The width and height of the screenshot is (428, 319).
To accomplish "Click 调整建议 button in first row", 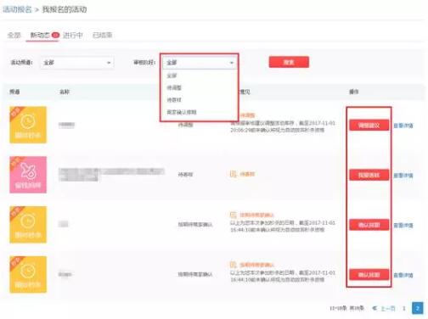I will (369, 125).
